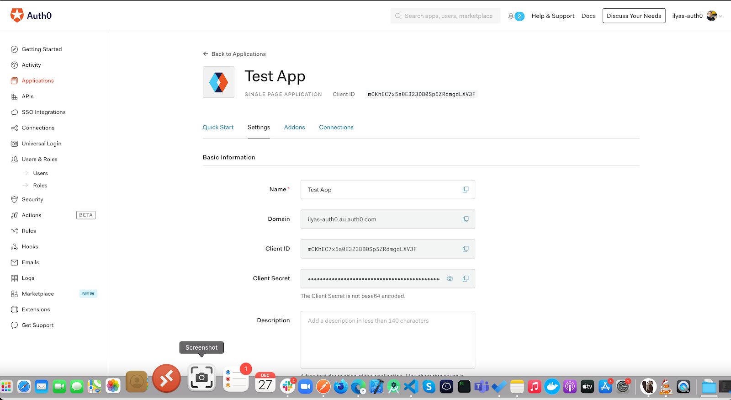Open Visual Studio Code from the dock
Image resolution: width=731 pixels, height=400 pixels.
point(411,387)
